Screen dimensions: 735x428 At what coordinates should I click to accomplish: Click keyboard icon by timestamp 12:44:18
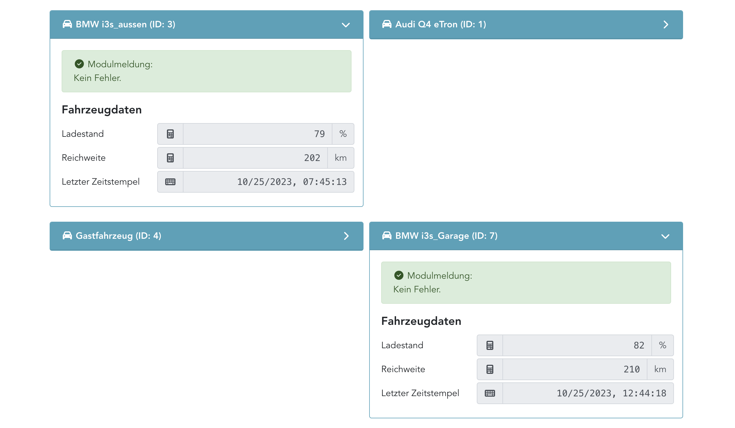pos(490,393)
